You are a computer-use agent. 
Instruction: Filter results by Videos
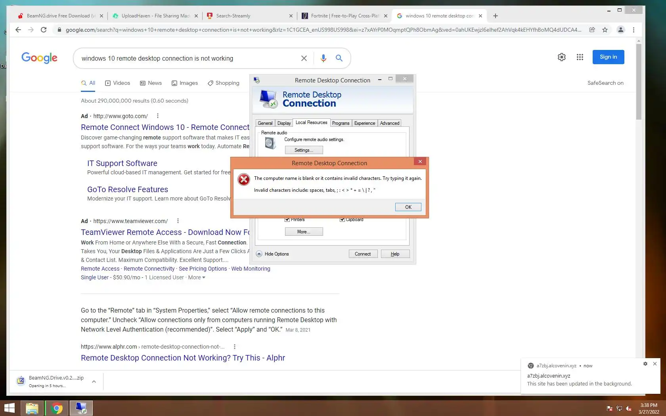pyautogui.click(x=117, y=83)
